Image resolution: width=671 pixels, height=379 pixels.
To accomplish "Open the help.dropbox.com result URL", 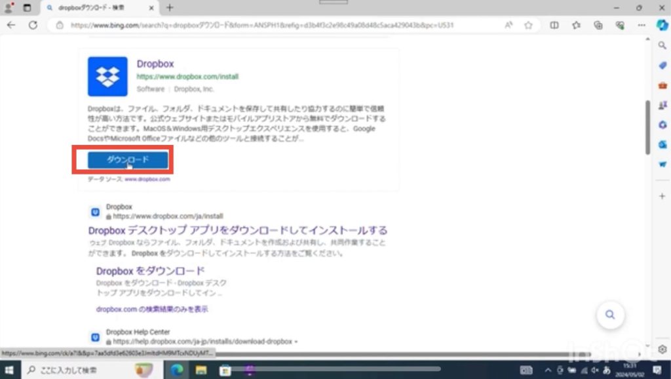I will click(x=202, y=342).
